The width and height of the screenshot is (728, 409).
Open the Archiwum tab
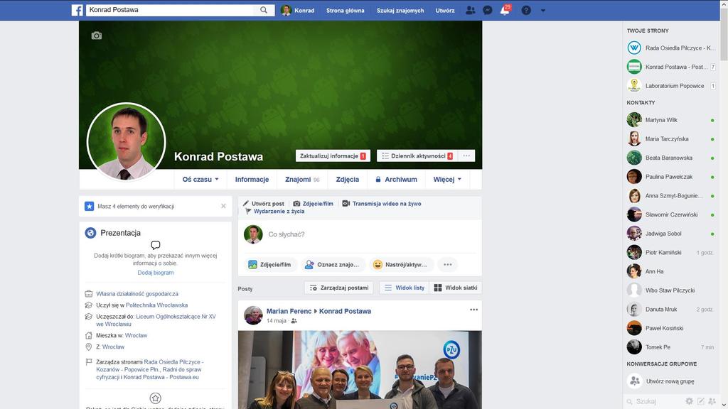coord(396,180)
